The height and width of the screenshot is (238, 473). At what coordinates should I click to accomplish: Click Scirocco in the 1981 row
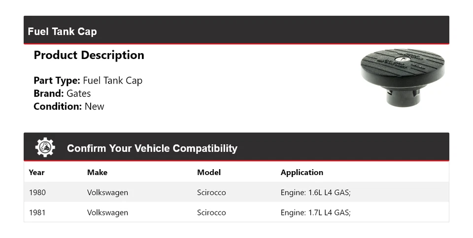click(x=211, y=212)
